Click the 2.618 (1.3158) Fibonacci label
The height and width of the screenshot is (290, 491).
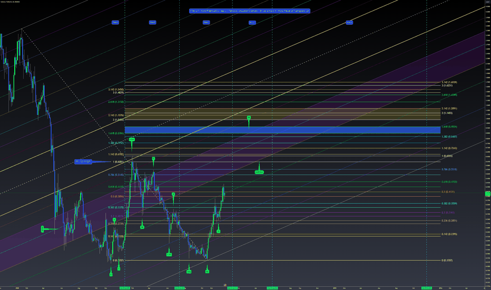tap(116, 102)
